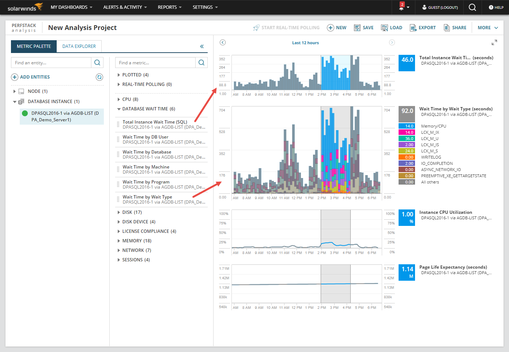Click the Add Entities button
Viewport: 509px width, 352px height.
pos(30,77)
